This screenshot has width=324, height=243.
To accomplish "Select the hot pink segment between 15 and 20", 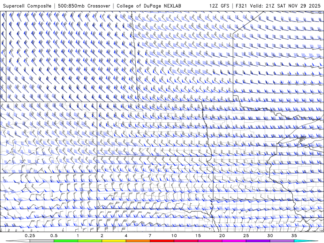I will click(x=210, y=241).
